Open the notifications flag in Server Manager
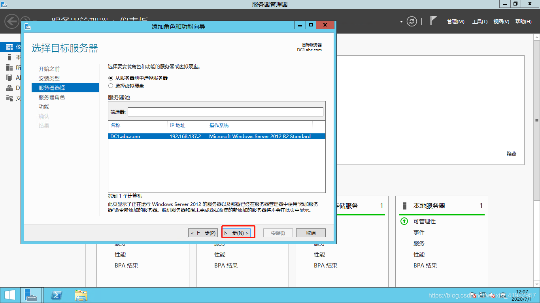The image size is (540, 303). coord(433,21)
